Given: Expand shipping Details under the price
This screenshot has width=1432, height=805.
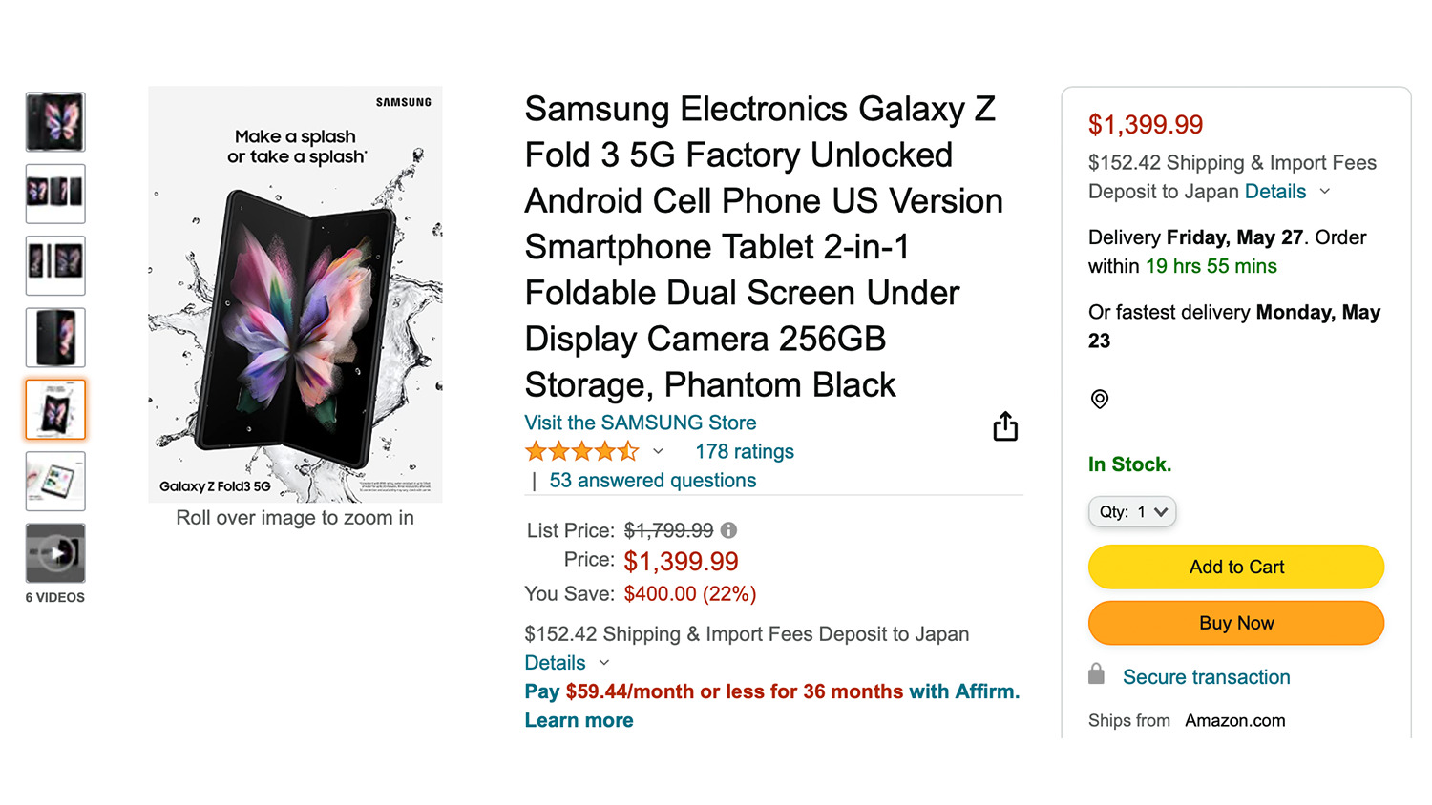Looking at the screenshot, I should coord(556,663).
